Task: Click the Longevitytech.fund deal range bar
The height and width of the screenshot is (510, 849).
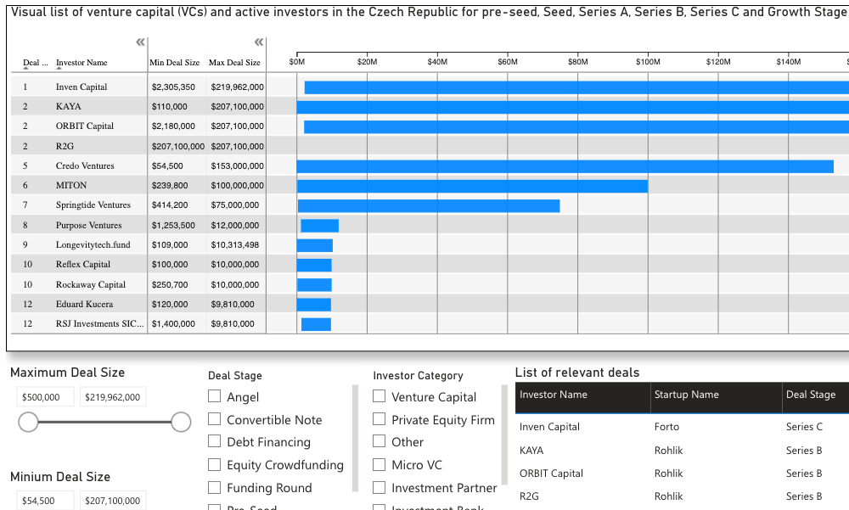Action: [315, 245]
